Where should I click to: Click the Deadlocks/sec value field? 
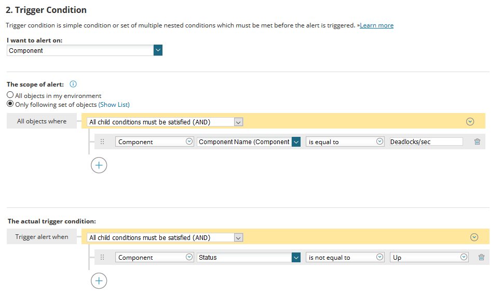pos(426,142)
